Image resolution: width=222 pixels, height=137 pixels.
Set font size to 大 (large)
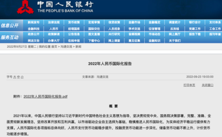tap(15, 77)
